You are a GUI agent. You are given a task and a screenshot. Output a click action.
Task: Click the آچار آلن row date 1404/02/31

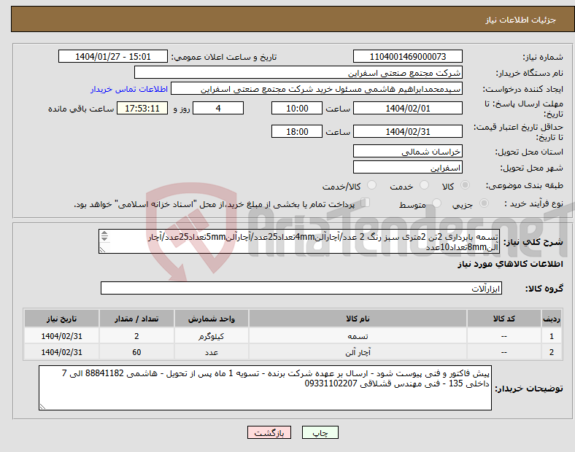(x=61, y=352)
